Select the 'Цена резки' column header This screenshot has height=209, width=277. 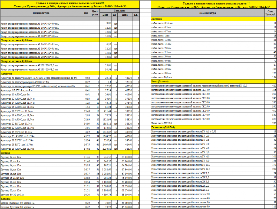tap(95, 13)
